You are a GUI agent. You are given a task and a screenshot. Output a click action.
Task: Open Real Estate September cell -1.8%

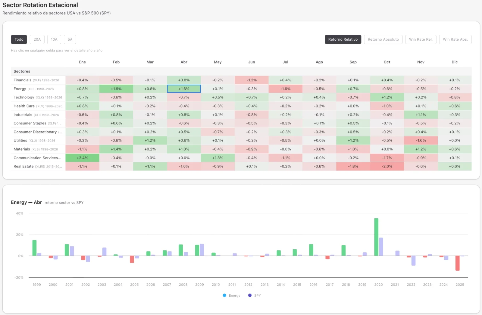[x=353, y=167]
